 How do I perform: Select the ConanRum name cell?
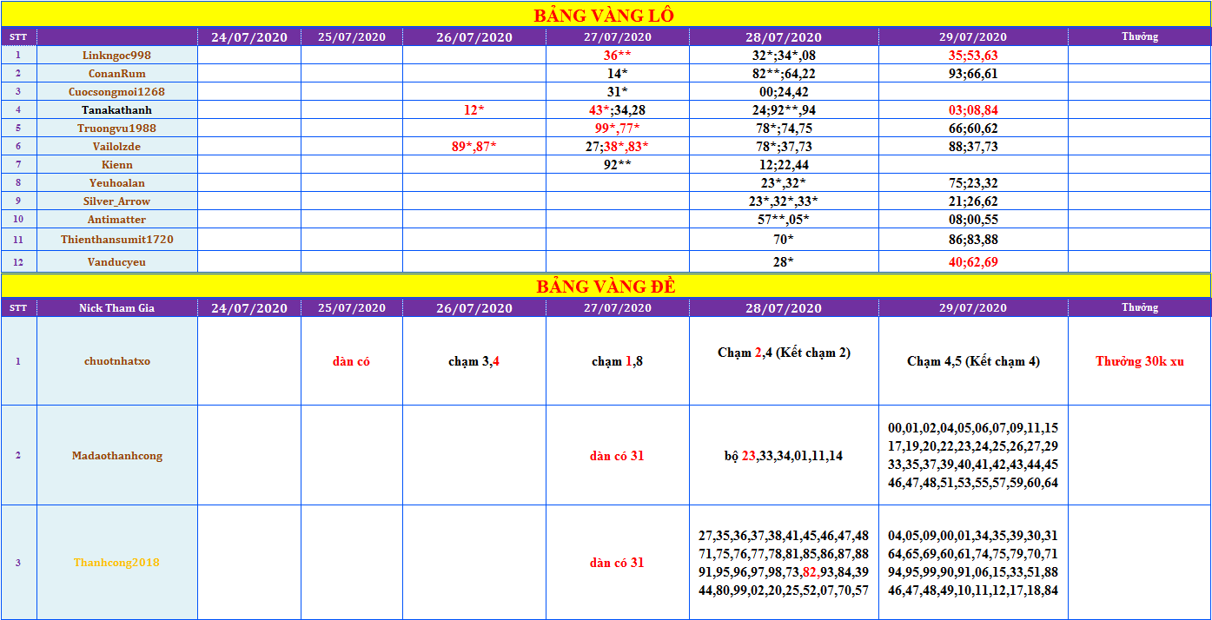click(x=117, y=74)
